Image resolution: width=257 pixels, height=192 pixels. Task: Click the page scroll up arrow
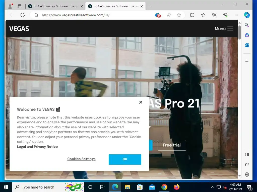[239, 23]
